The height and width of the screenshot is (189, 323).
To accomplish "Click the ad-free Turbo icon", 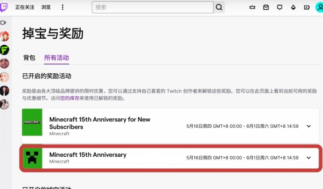I will (307, 7).
